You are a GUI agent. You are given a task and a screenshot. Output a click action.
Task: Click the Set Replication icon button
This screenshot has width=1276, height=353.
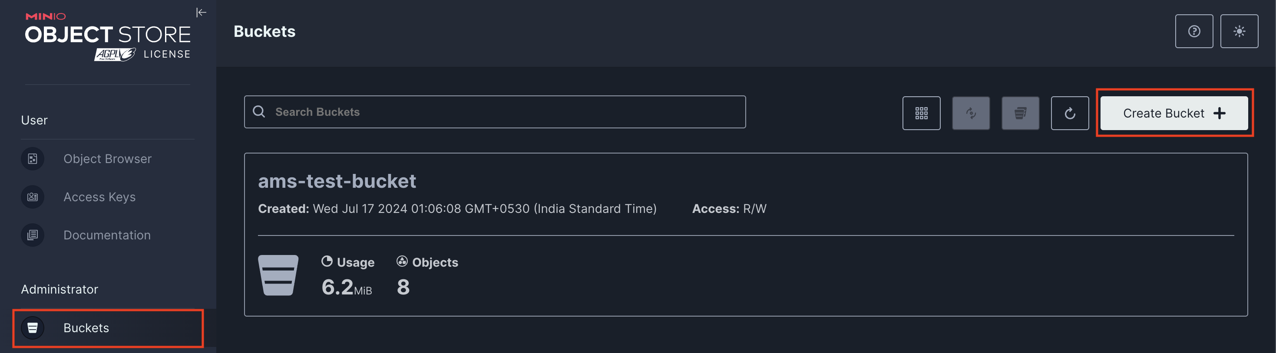pyautogui.click(x=970, y=113)
